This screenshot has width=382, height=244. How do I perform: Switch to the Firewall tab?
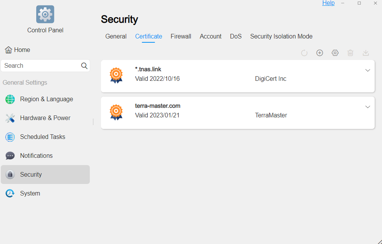[x=181, y=37]
